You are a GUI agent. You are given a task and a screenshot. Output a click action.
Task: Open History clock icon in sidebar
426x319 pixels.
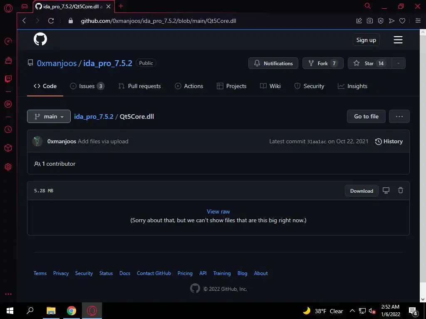[x=8, y=130]
